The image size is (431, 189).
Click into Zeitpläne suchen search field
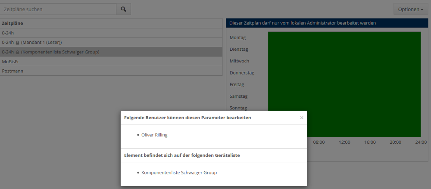[x=58, y=9]
